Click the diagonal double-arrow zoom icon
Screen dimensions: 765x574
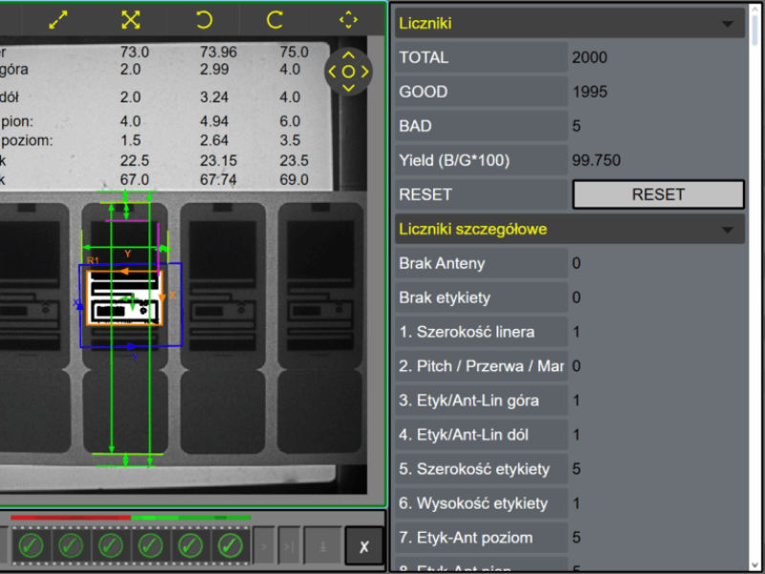tap(58, 19)
